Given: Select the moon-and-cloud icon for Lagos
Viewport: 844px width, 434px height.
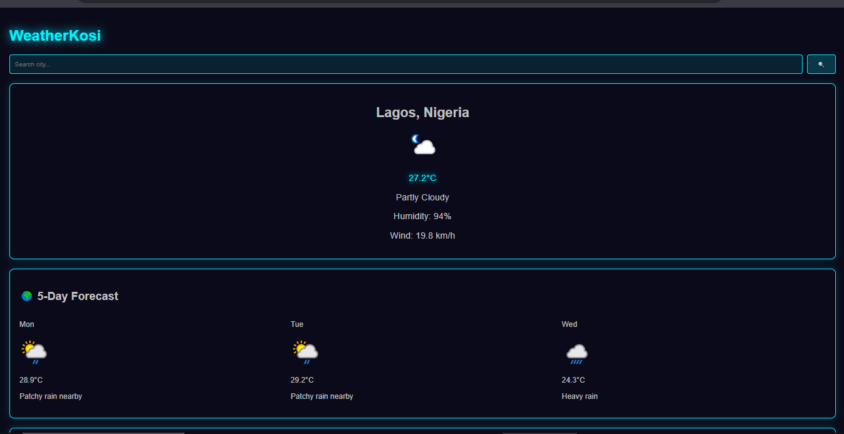Looking at the screenshot, I should click(422, 145).
